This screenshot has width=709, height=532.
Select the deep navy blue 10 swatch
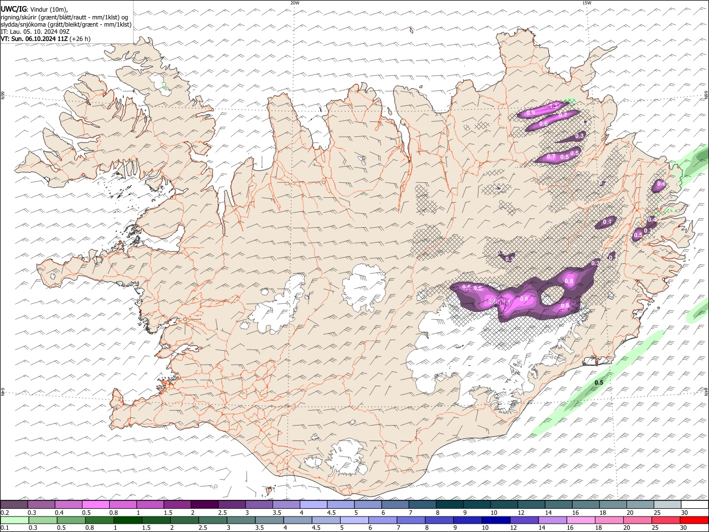496,520
